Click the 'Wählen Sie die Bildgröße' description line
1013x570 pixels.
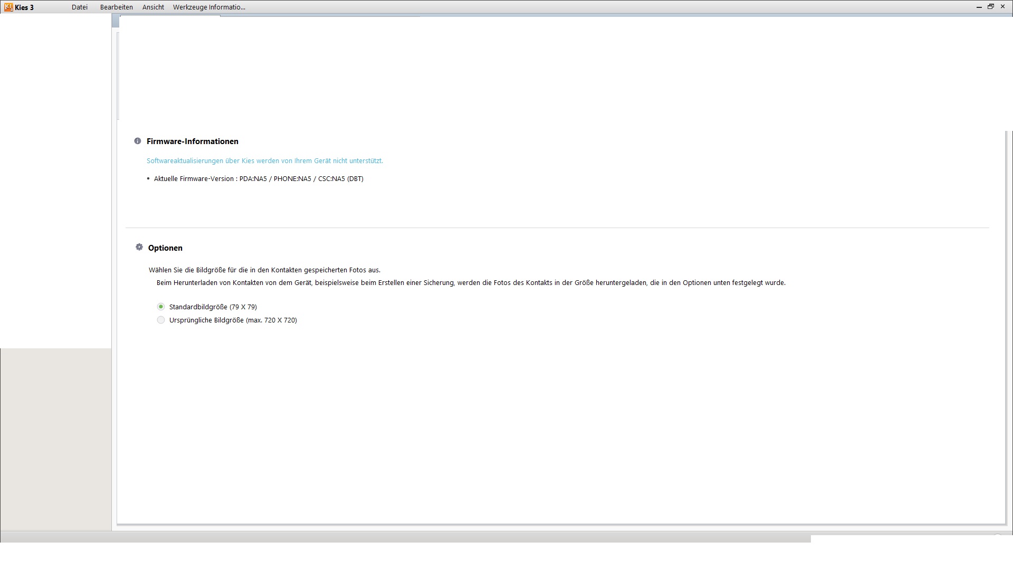point(264,270)
